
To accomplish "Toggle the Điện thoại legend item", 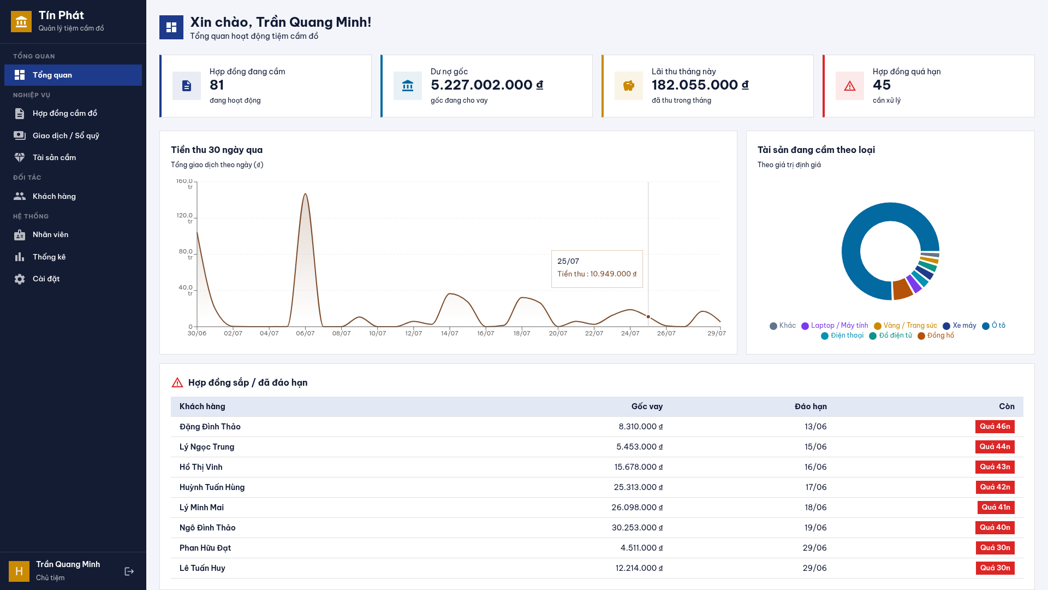I will [x=842, y=335].
